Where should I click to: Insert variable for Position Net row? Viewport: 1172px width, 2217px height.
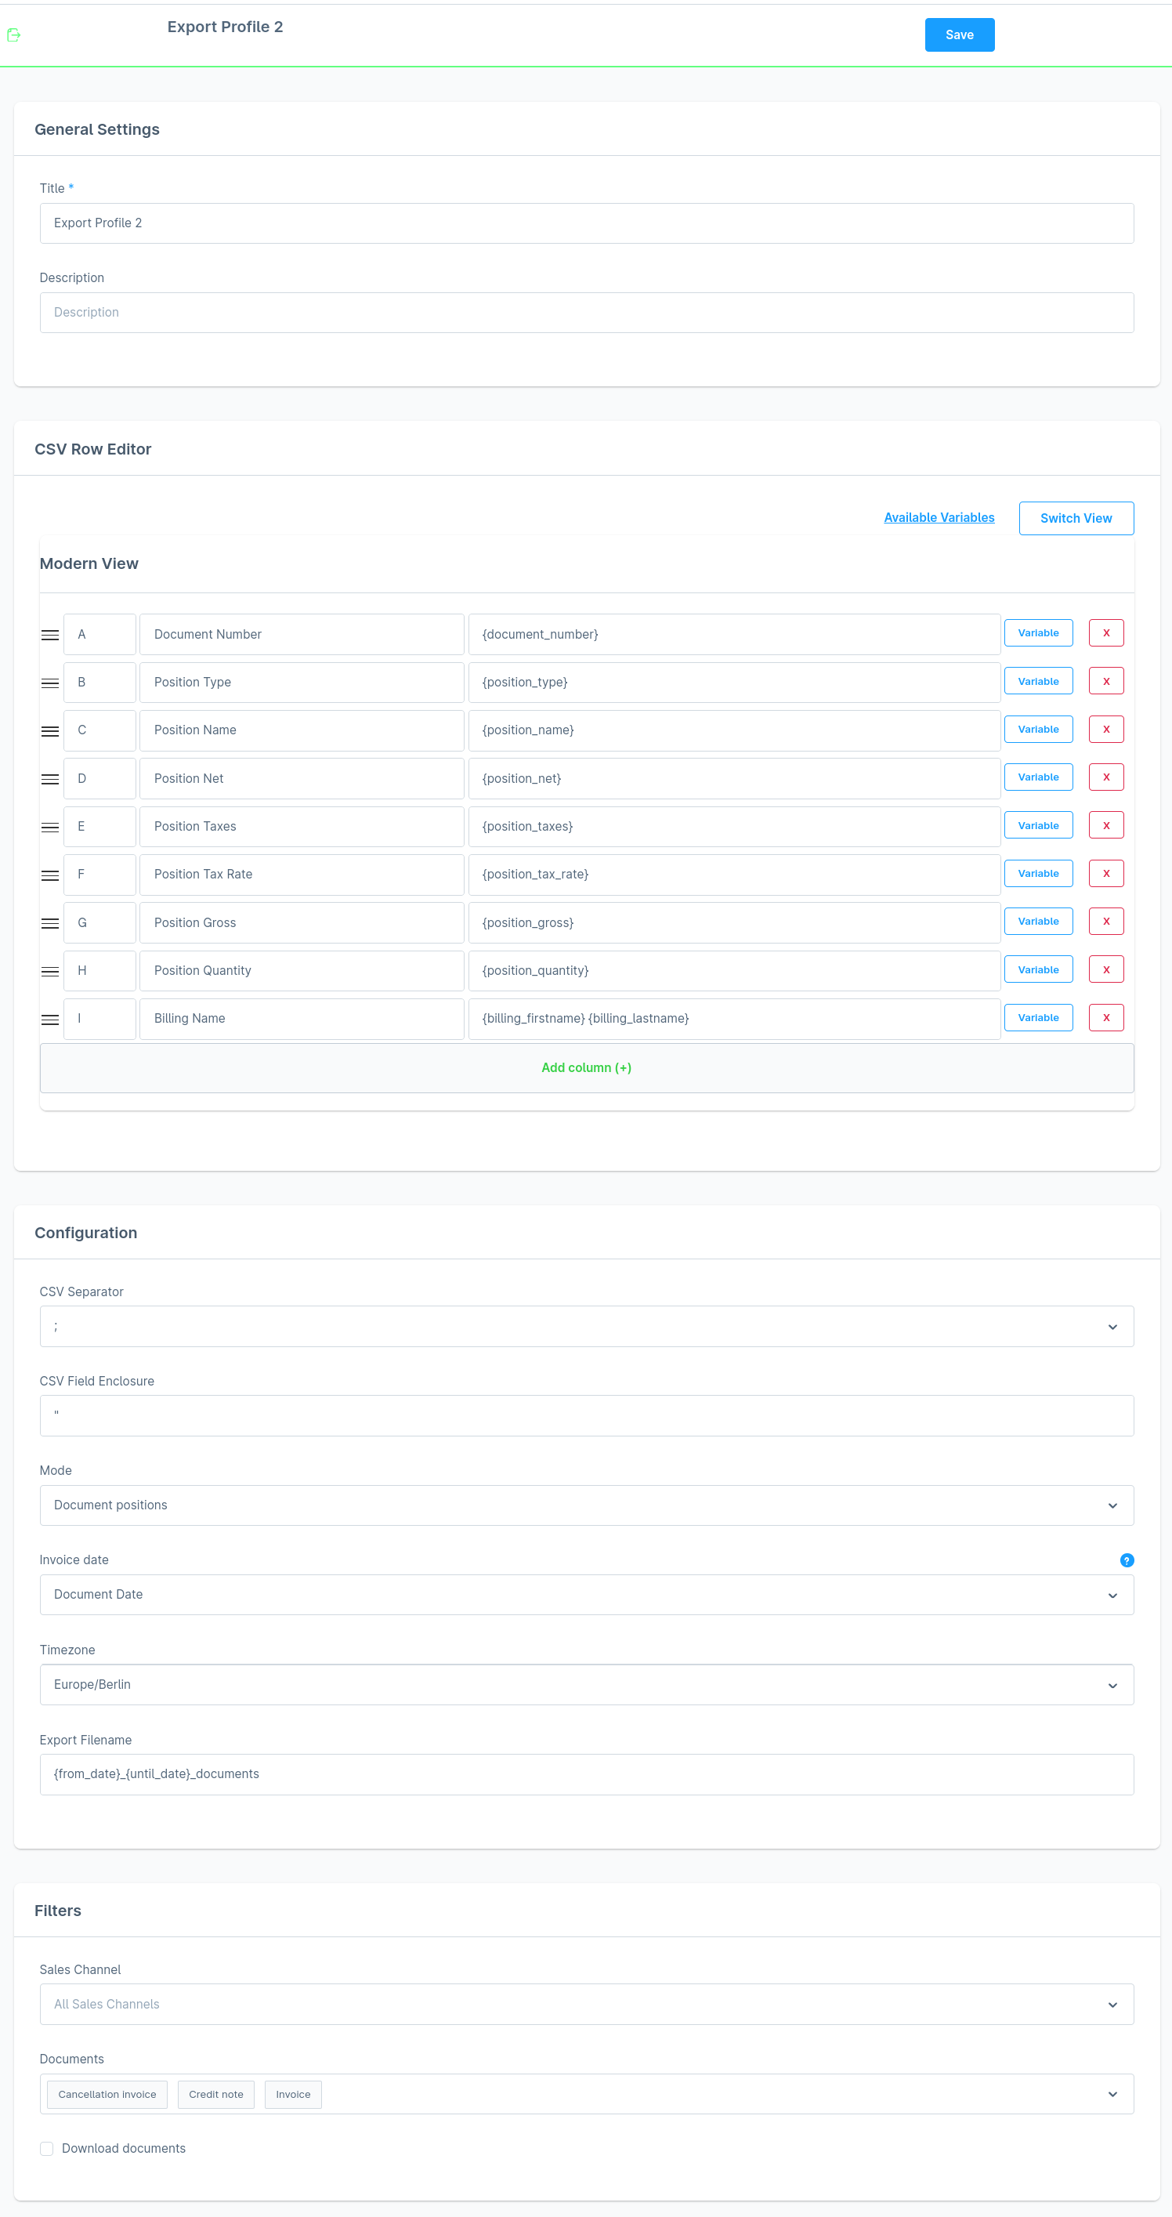click(x=1038, y=778)
